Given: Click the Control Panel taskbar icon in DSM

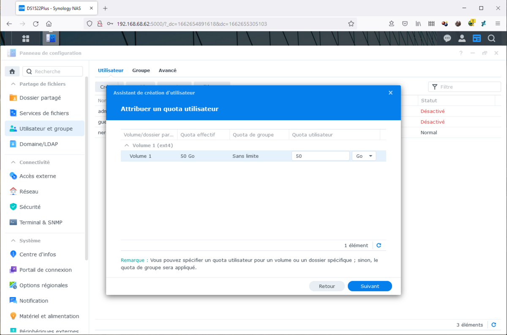Looking at the screenshot, I should (x=51, y=38).
